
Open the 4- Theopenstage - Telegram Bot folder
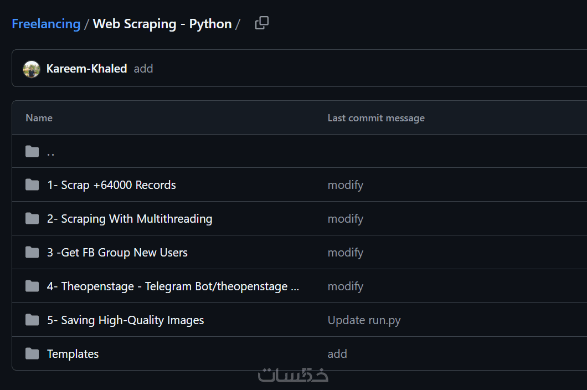coord(173,286)
